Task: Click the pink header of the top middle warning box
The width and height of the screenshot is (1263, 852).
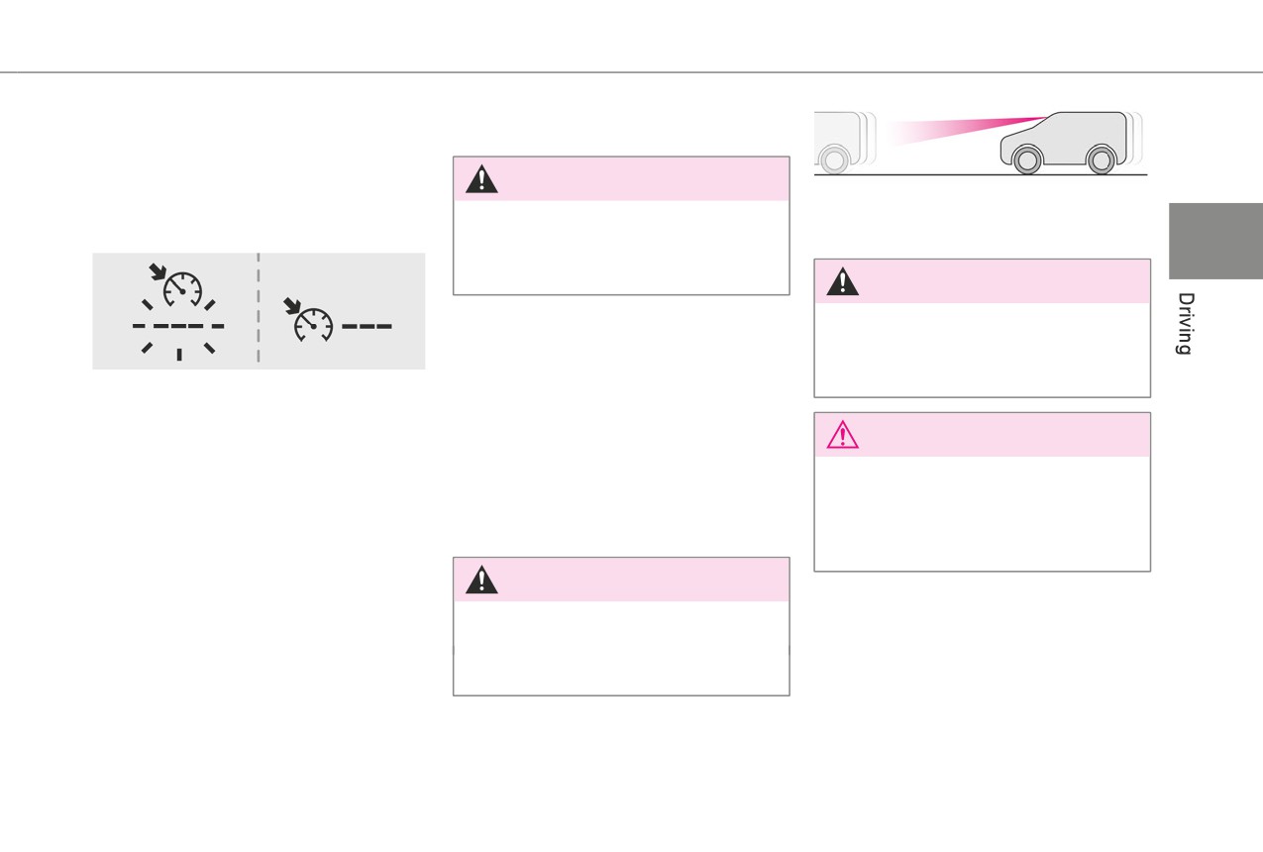Action: click(x=621, y=178)
